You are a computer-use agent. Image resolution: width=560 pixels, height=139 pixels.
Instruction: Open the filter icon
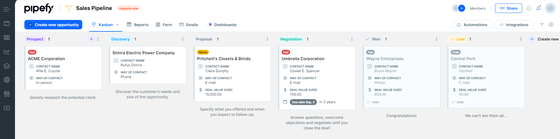coord(542,25)
